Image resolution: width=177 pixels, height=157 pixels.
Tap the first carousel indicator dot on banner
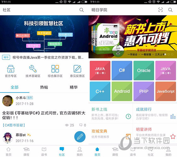tap(165, 54)
